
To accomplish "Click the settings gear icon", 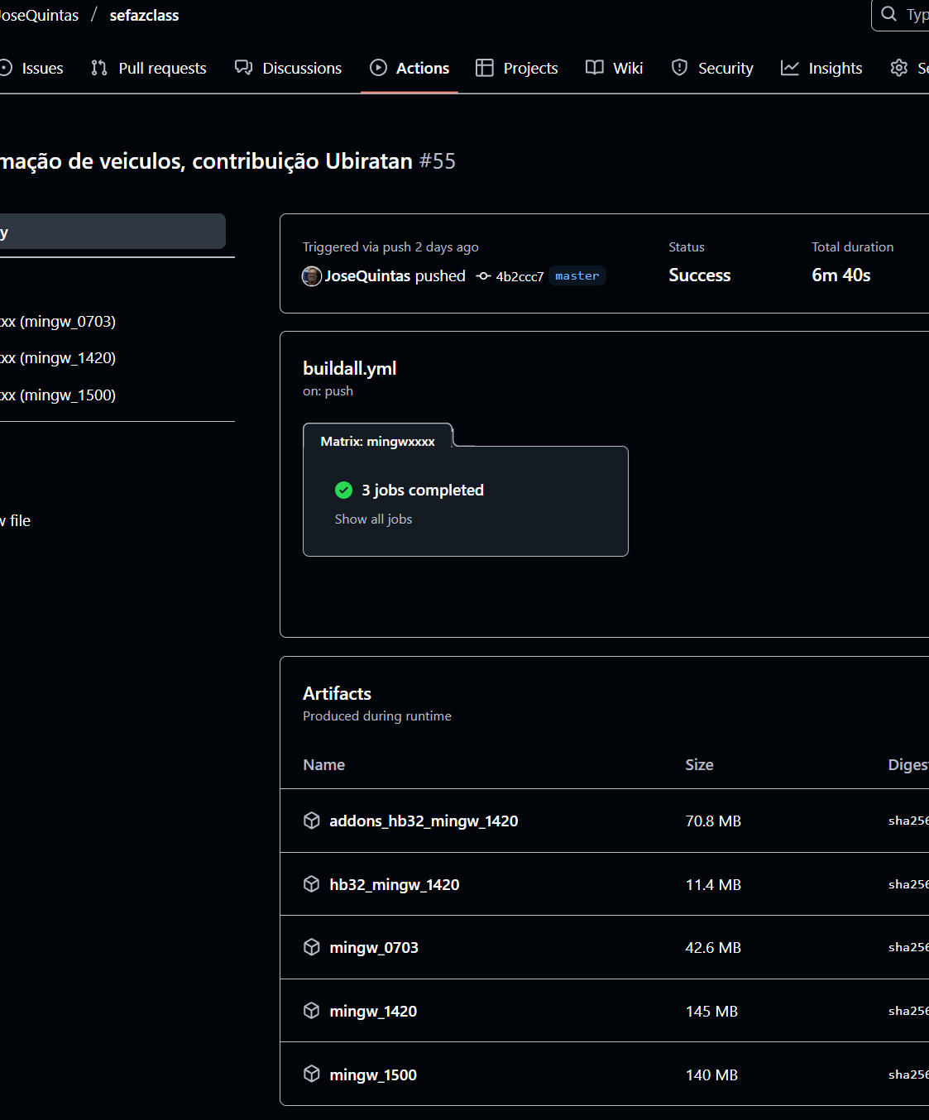I will click(x=899, y=68).
